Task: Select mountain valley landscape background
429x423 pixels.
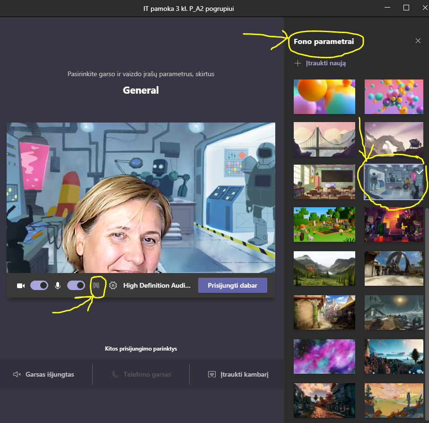Action: [324, 268]
